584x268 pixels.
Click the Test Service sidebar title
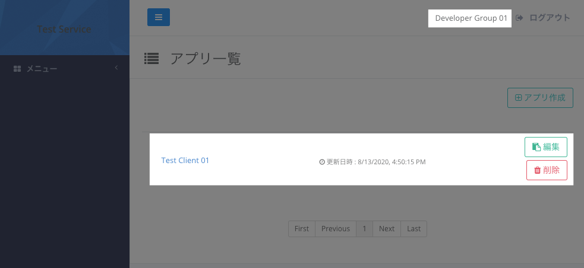pos(64,30)
